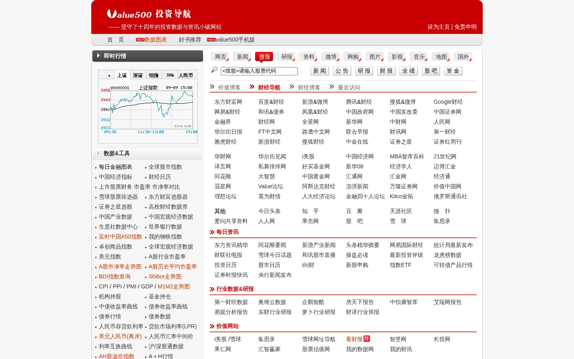This screenshot has height=359, width=574.
Task: Select the 人民币 chart tab
Action: (x=186, y=75)
